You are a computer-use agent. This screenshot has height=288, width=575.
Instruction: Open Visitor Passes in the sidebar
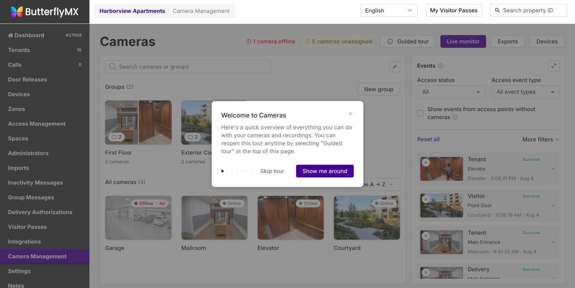click(45, 227)
